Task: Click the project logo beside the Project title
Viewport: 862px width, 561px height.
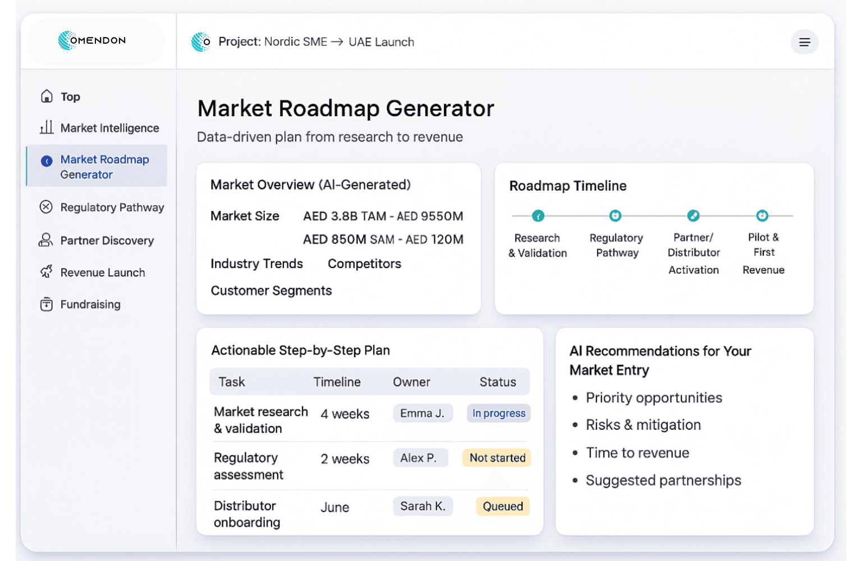Action: coord(200,42)
